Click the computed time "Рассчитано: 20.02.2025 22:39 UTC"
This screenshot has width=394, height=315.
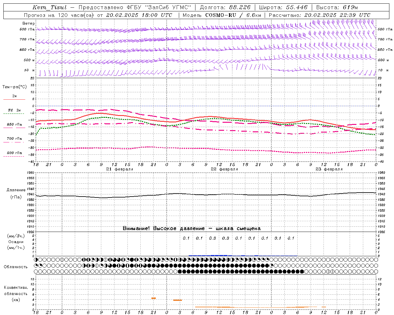coord(320,15)
